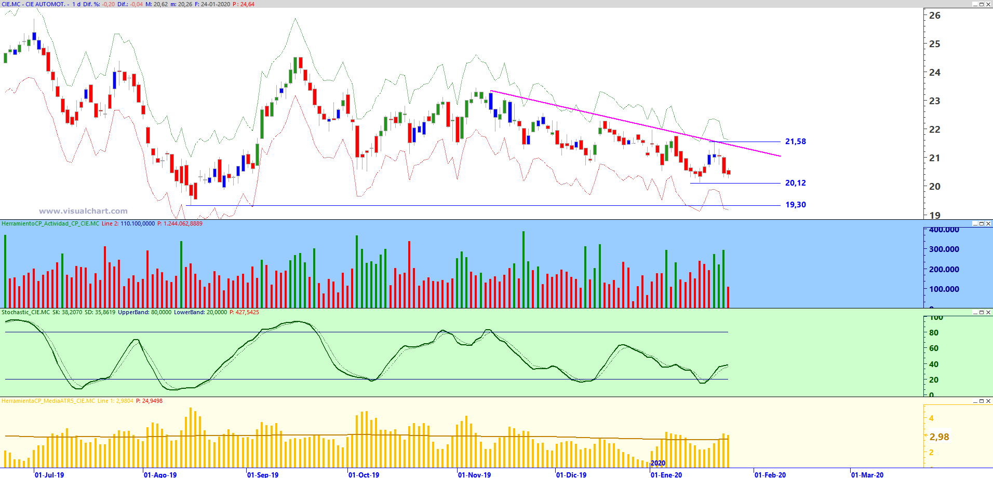
Task: Click the 01-Nov-19 date label
Action: 474,474
